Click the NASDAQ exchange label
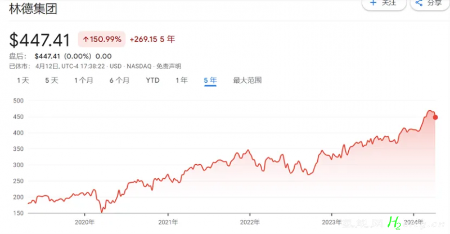 (x=139, y=66)
